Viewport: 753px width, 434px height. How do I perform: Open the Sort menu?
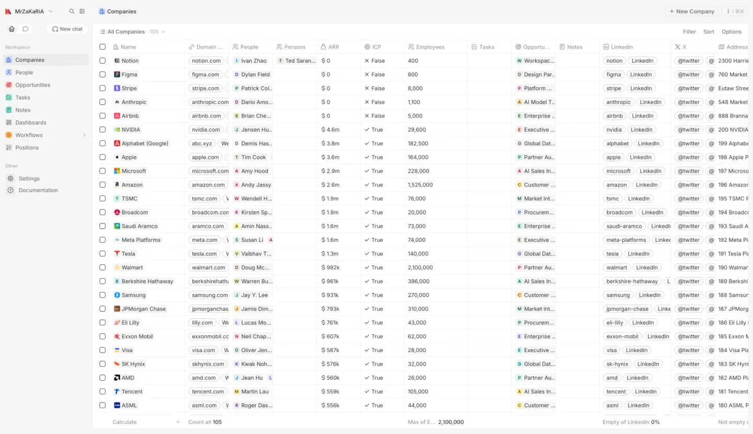pyautogui.click(x=709, y=32)
